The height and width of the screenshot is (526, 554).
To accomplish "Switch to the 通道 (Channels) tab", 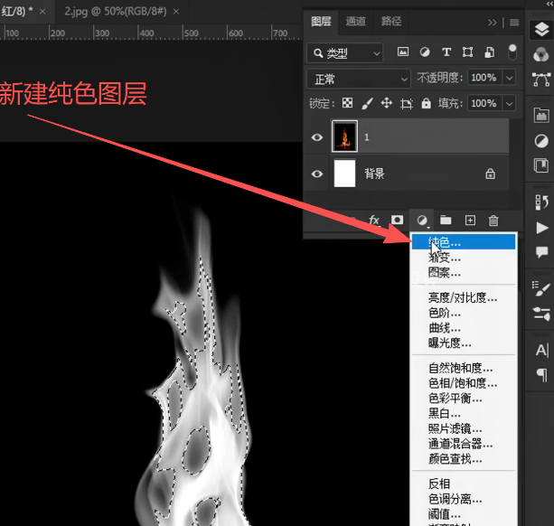I will pos(355,22).
